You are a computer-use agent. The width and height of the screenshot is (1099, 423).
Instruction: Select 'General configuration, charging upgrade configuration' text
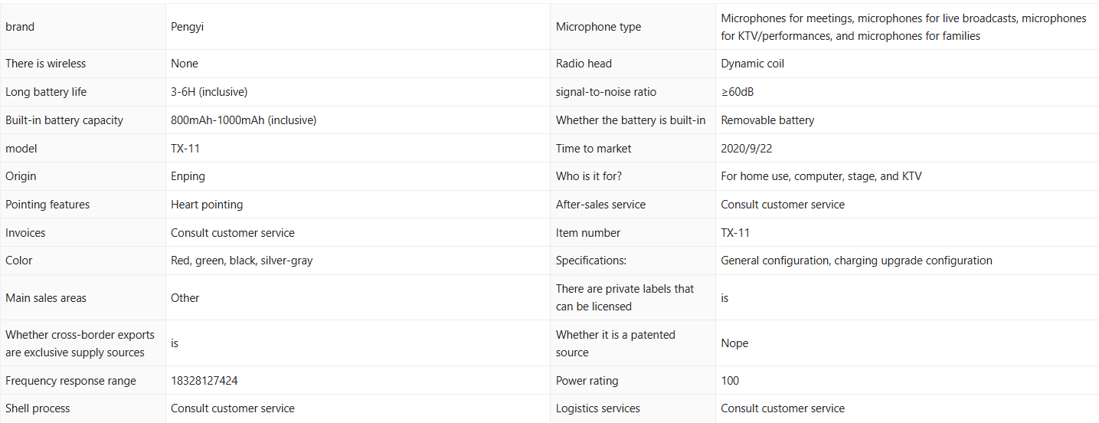tap(856, 261)
